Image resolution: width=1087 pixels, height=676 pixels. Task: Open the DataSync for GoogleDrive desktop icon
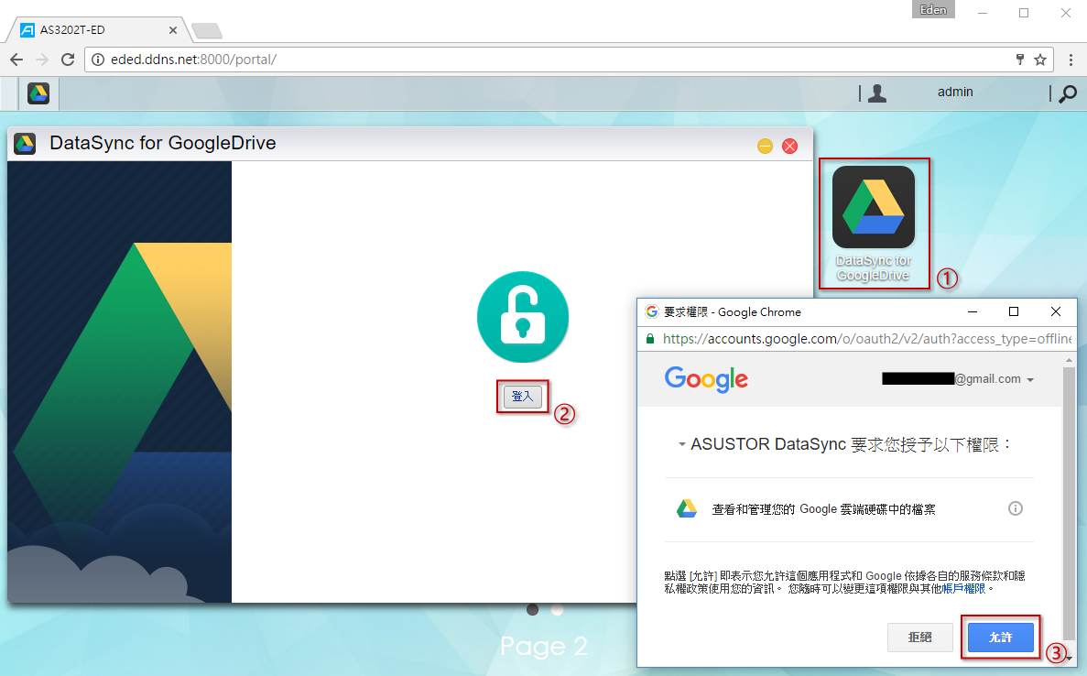(874, 224)
